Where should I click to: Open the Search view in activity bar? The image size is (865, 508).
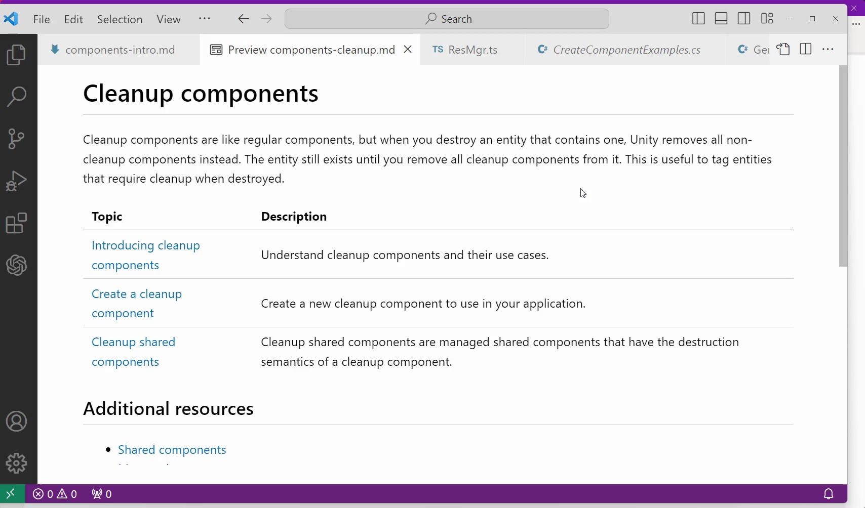17,97
